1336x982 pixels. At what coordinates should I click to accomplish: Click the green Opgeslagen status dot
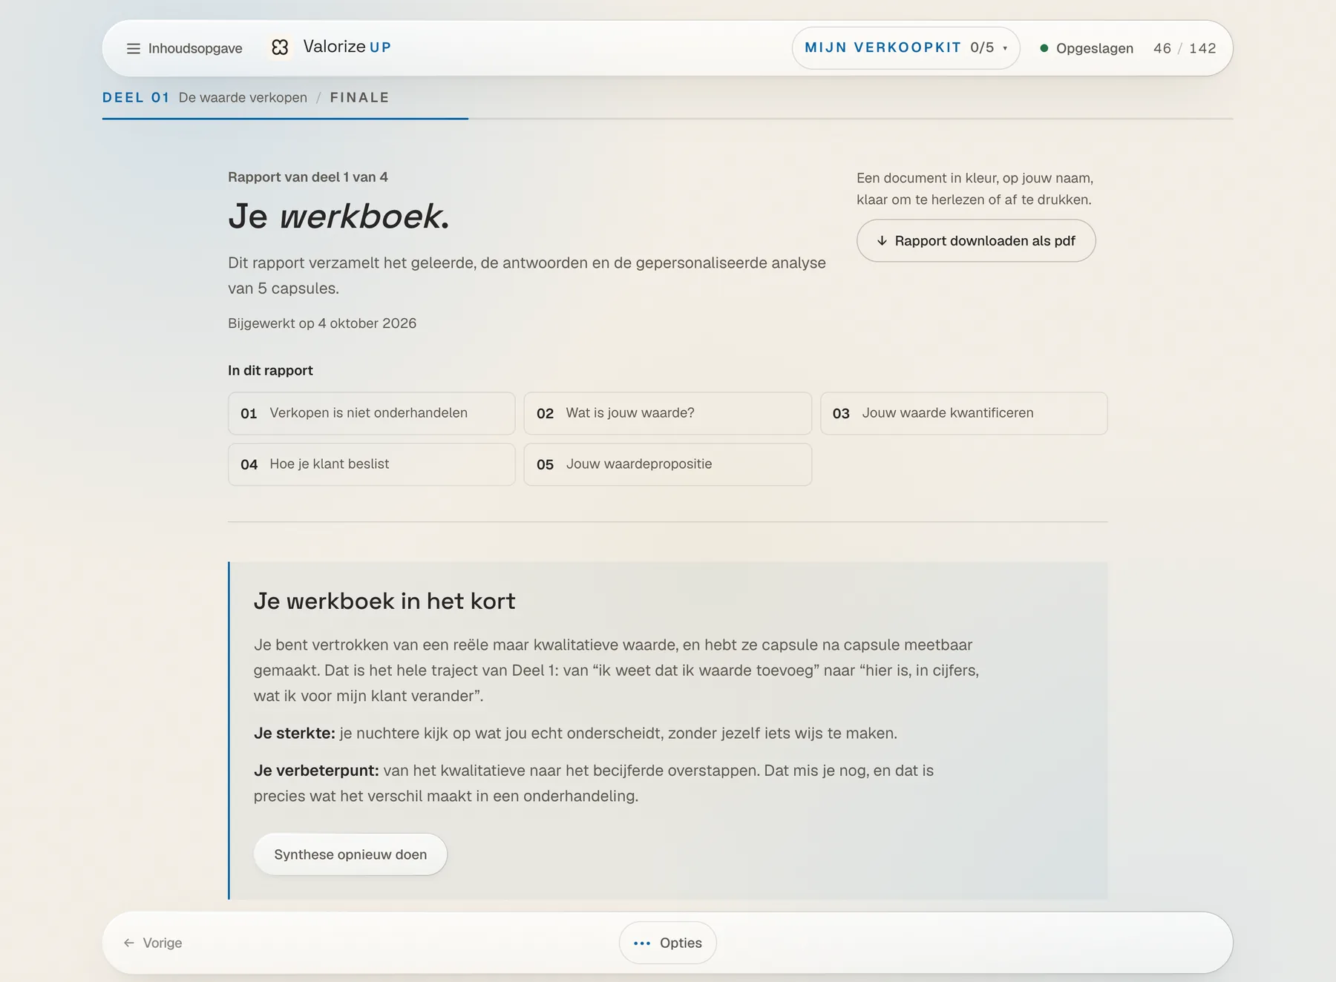click(1044, 48)
